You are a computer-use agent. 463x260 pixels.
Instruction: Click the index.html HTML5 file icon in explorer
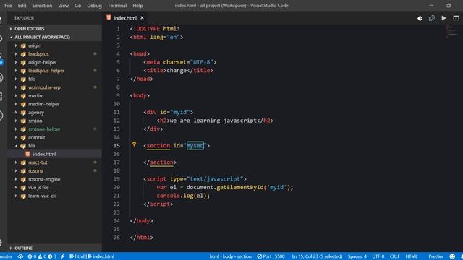(27, 154)
